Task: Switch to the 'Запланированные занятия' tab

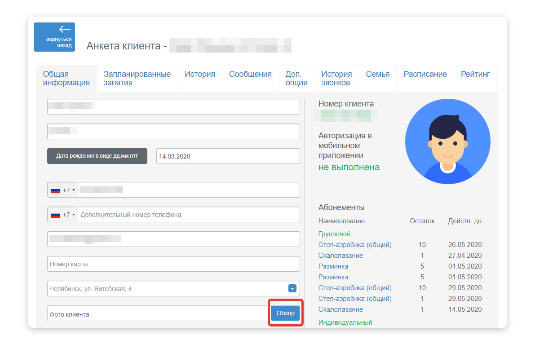Action: point(137,79)
